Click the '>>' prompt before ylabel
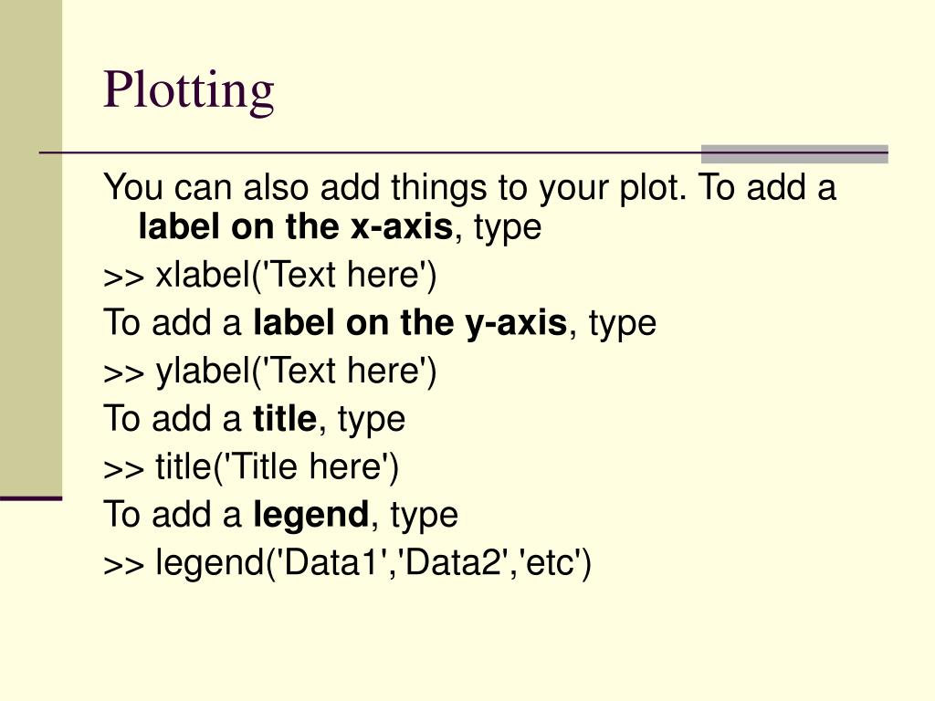935x701 pixels. click(124, 373)
